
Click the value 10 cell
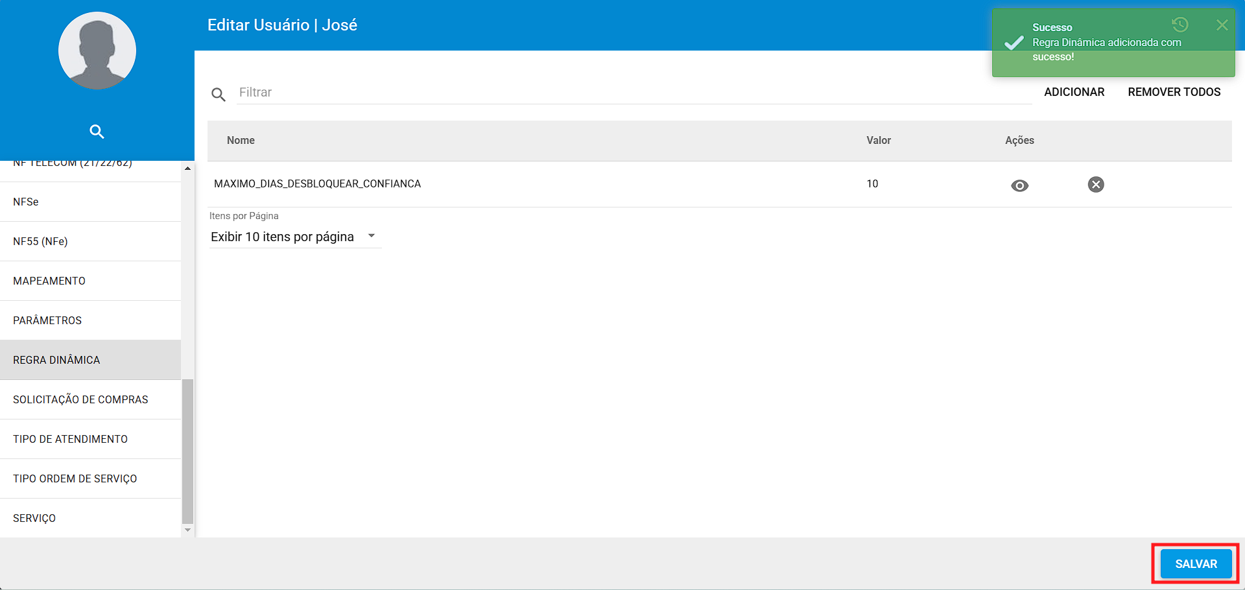[x=872, y=183]
